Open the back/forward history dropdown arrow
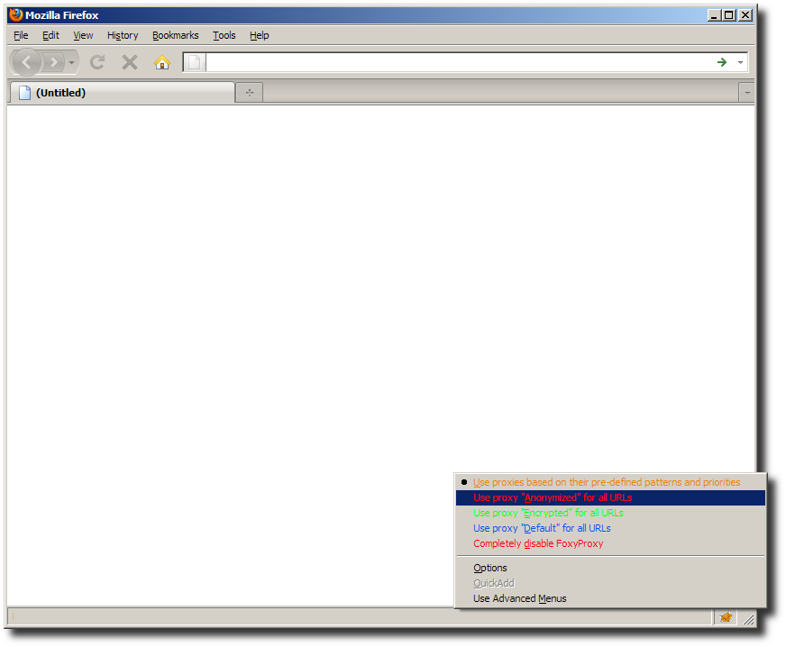 coord(71,62)
